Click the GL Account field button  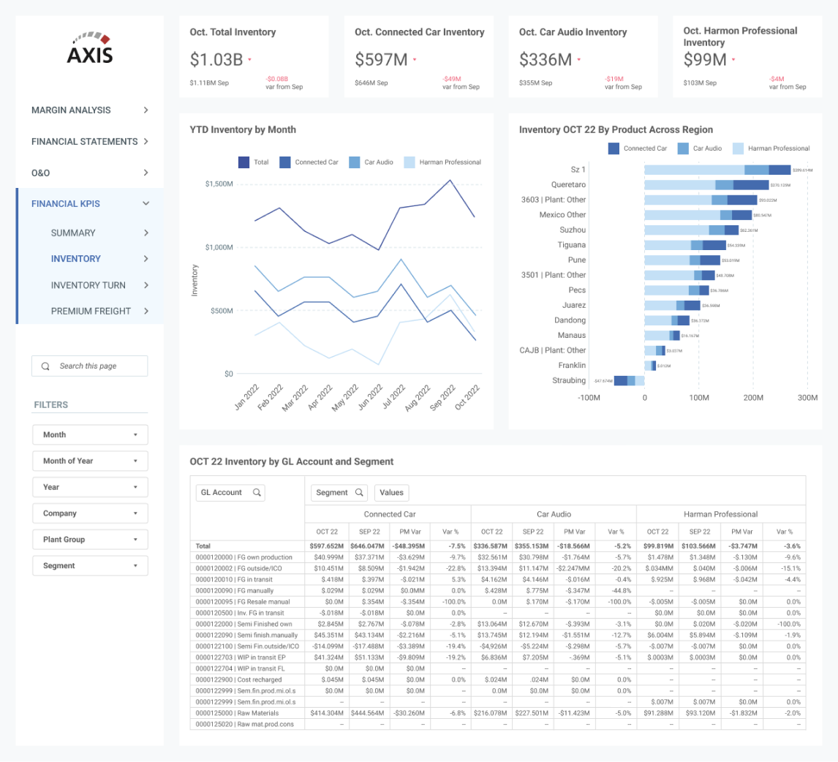230,492
